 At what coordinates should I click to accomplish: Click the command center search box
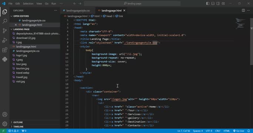point(132,3)
